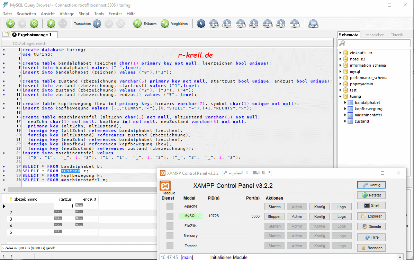Toggle the Apache service checkbox
The width and height of the screenshot is (414, 260).
tap(170, 206)
